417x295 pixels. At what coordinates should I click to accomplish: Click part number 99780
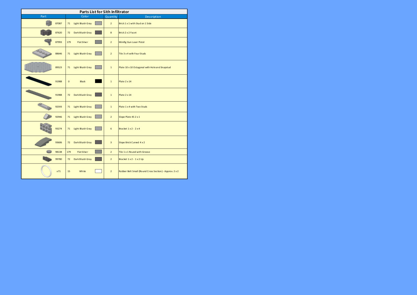coord(59,159)
